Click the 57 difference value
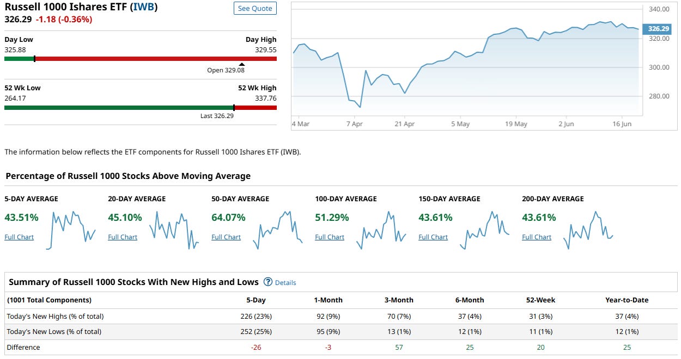Viewport: 681px width, 359px height. (x=399, y=347)
